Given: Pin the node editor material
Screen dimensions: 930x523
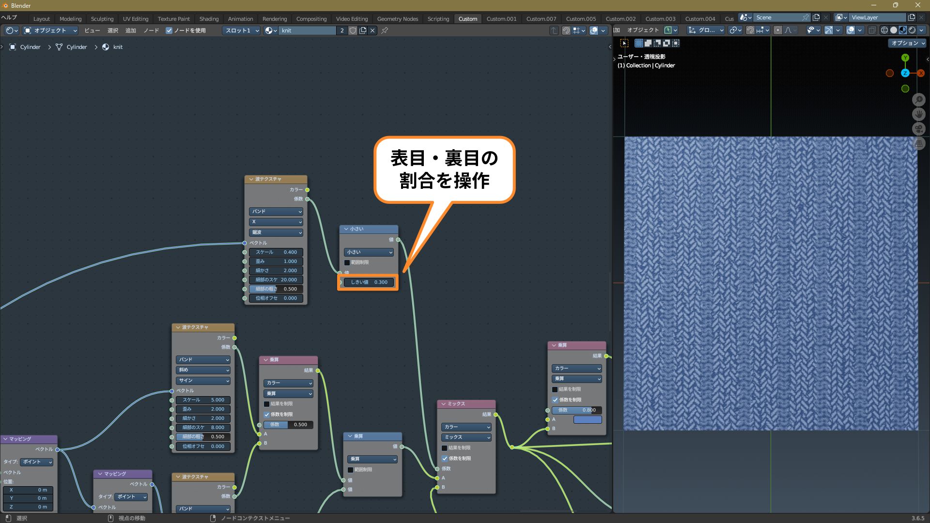Looking at the screenshot, I should click(385, 31).
